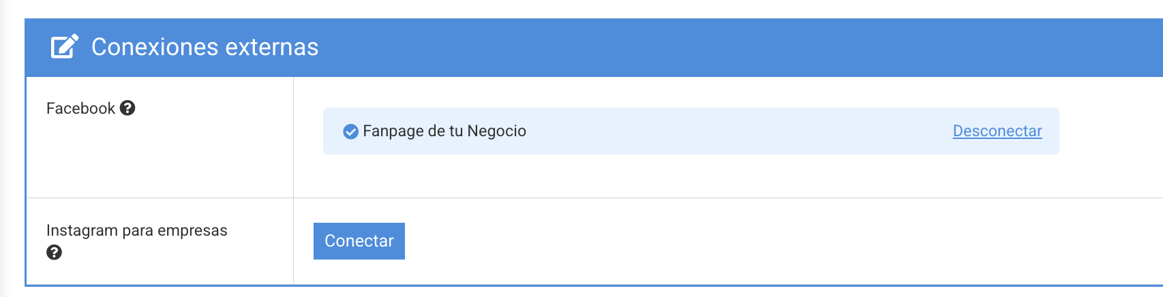Click the Fanpage de tu Negocio name

(x=444, y=131)
